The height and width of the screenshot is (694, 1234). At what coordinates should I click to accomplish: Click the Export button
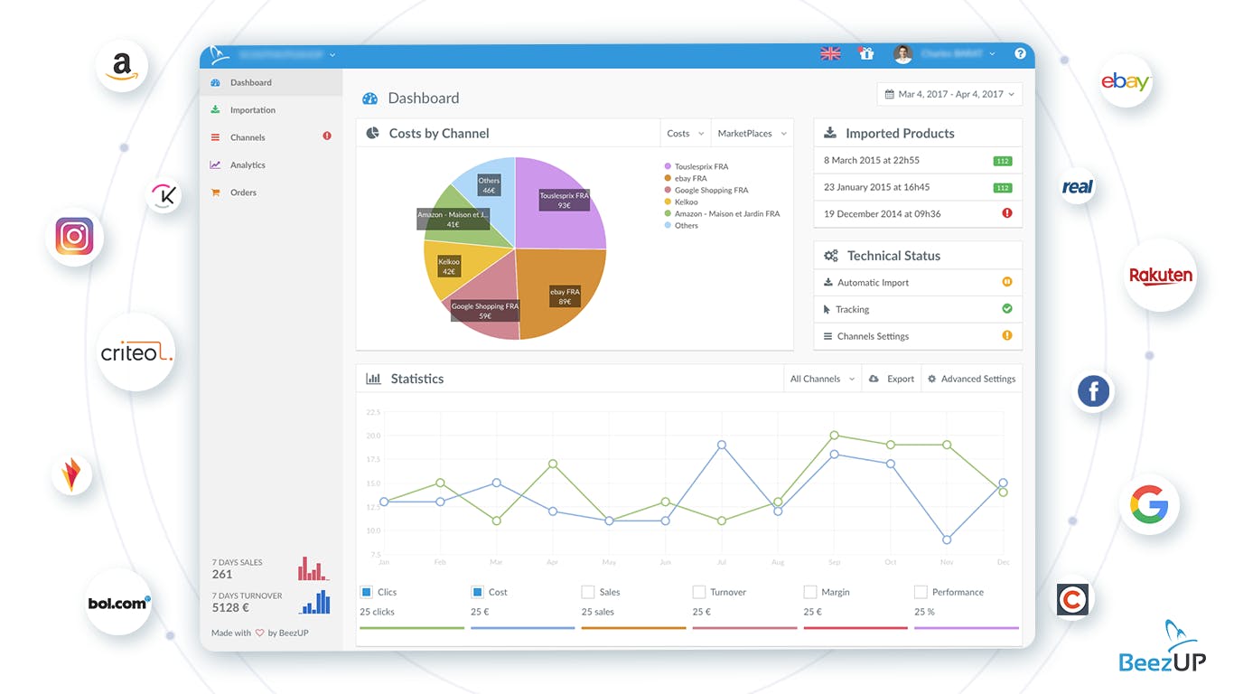coord(892,379)
